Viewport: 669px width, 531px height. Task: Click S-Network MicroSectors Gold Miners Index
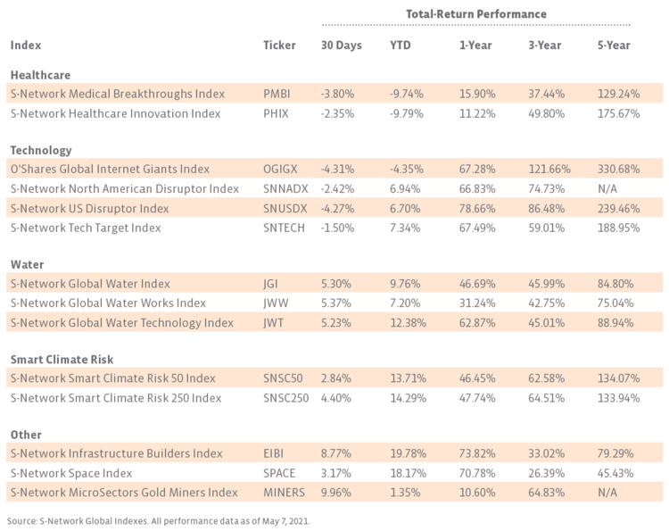tap(124, 492)
